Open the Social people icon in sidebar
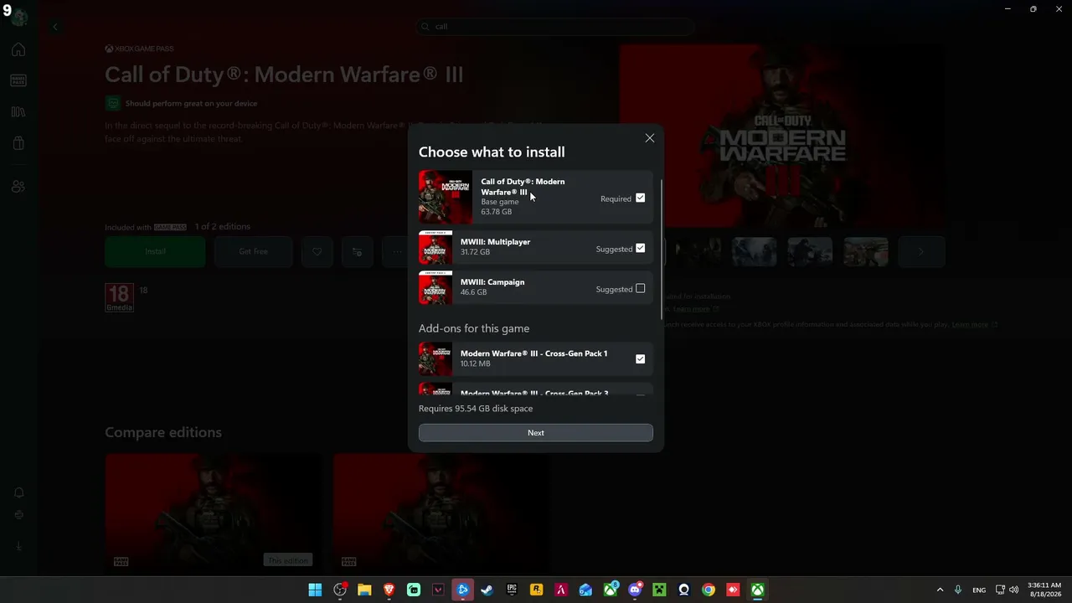 click(18, 186)
